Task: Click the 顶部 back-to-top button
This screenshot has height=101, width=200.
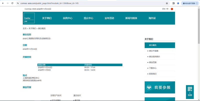Action: (190, 95)
